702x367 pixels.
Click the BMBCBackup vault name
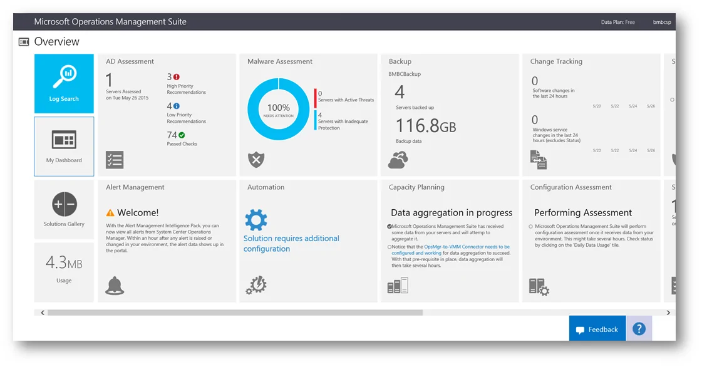click(405, 74)
